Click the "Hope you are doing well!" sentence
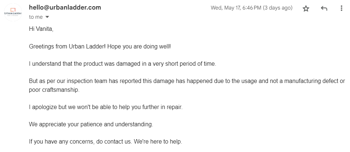The image size is (350, 152). coord(139,47)
